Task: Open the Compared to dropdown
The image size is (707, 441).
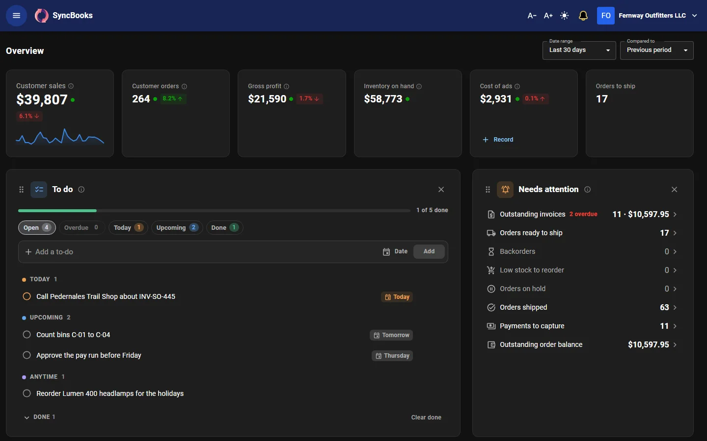Action: click(657, 50)
